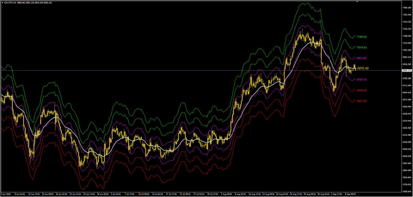The image size is (413, 197).
Task: Click the time axis label 2 Jul 21:01
Action: [x=116, y=194]
